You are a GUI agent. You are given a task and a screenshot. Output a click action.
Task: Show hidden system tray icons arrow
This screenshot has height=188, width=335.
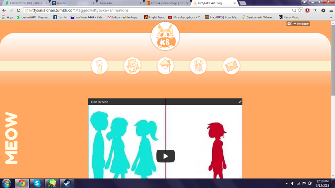(287, 183)
